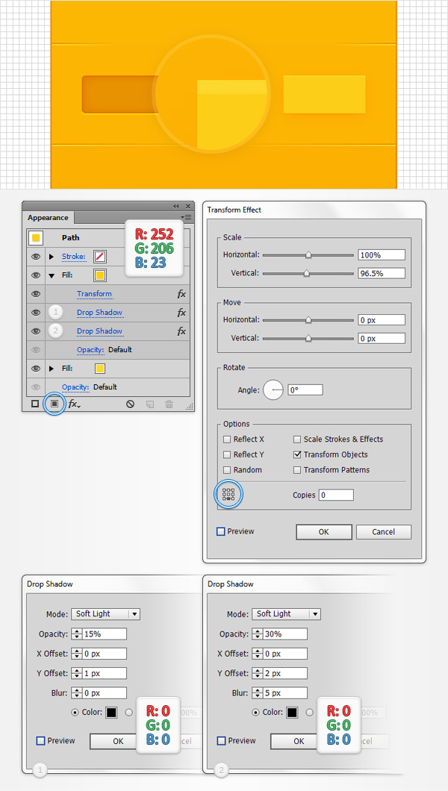Viewport: 448px width, 791px height.
Task: Toggle visibility eye of the Stroke row
Action: point(35,256)
